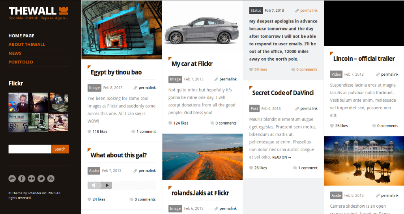Follow the READ ON link in Secret Code of DaVinci
Viewport: 404px width, 214px height.
coord(282,157)
